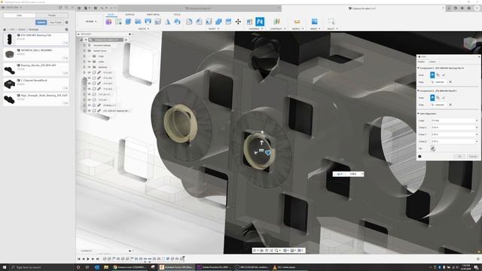Viewport: 482px width, 271px height.
Task: Click the New Component assemble icon
Action: tap(250, 22)
